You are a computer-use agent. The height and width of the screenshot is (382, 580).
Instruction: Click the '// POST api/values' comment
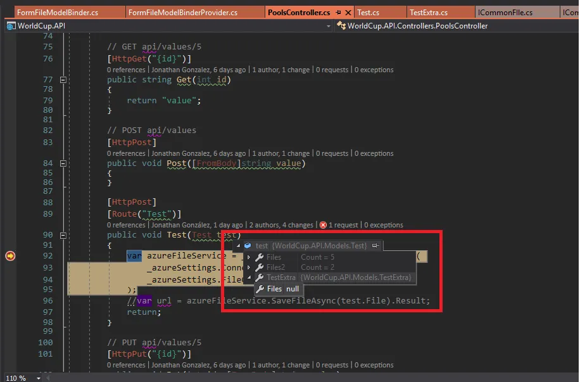(x=152, y=131)
